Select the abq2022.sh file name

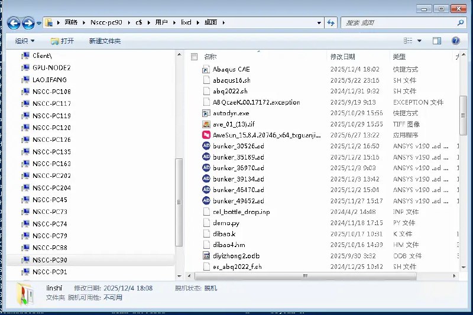pyautogui.click(x=230, y=92)
